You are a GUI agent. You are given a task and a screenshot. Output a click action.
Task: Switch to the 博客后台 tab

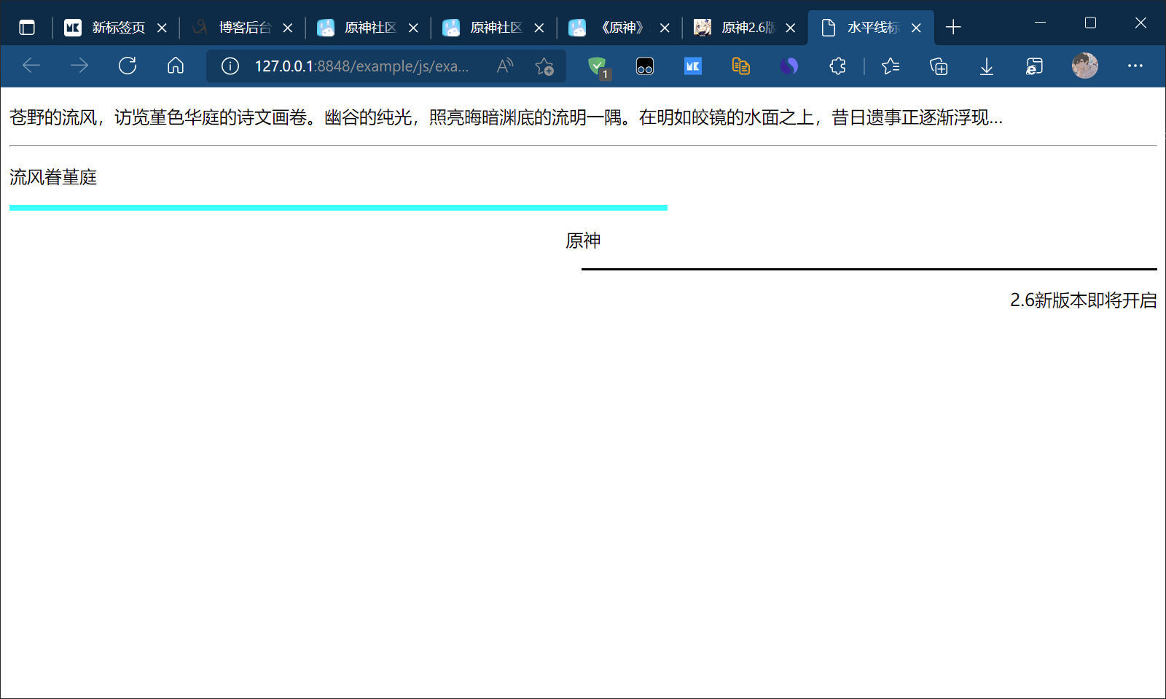coord(242,28)
